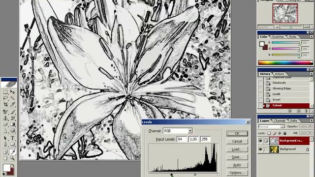Toggle lock image pixels brush icon
Screen dimensions: 315x177
tap(275, 133)
